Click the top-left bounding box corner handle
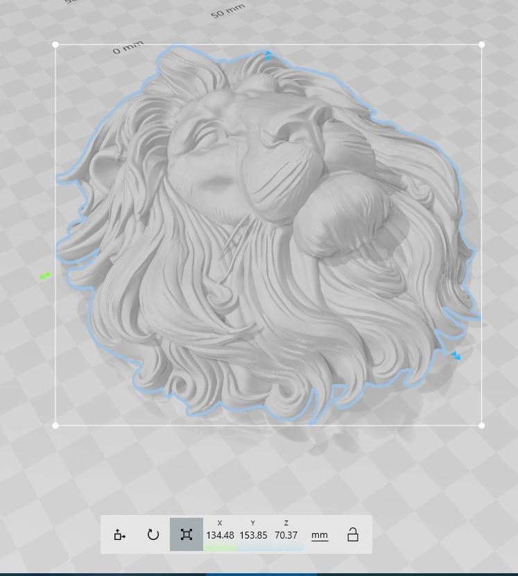The image size is (518, 576). pos(55,44)
